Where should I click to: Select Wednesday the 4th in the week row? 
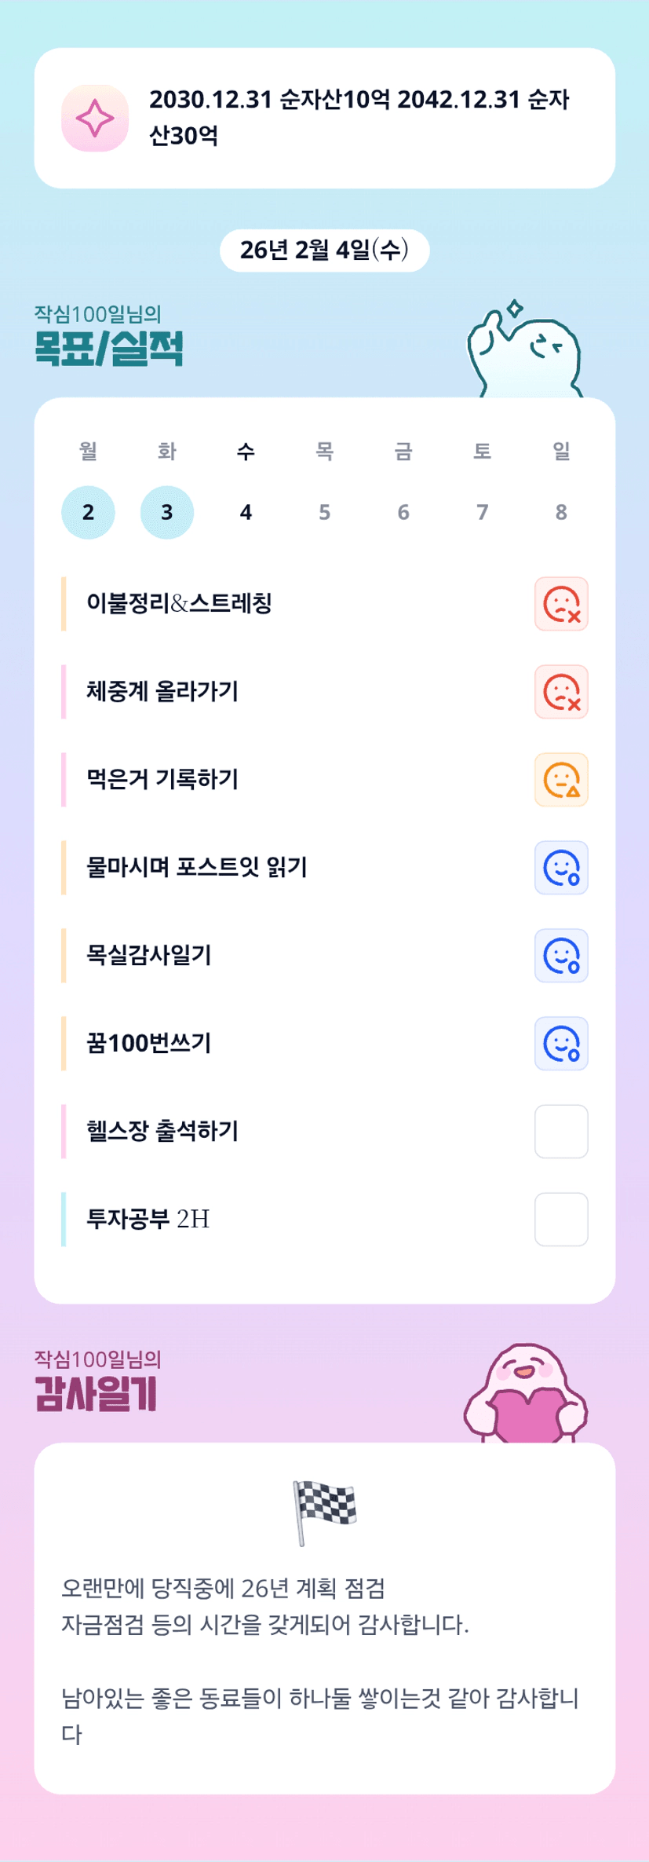pyautogui.click(x=246, y=513)
